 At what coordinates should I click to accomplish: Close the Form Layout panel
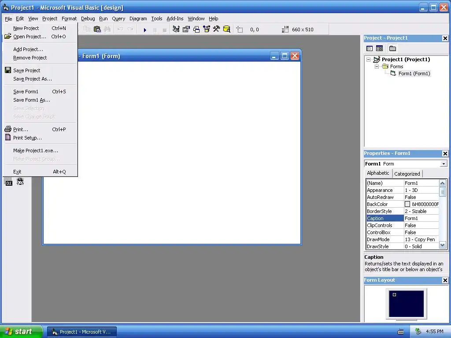(445, 280)
